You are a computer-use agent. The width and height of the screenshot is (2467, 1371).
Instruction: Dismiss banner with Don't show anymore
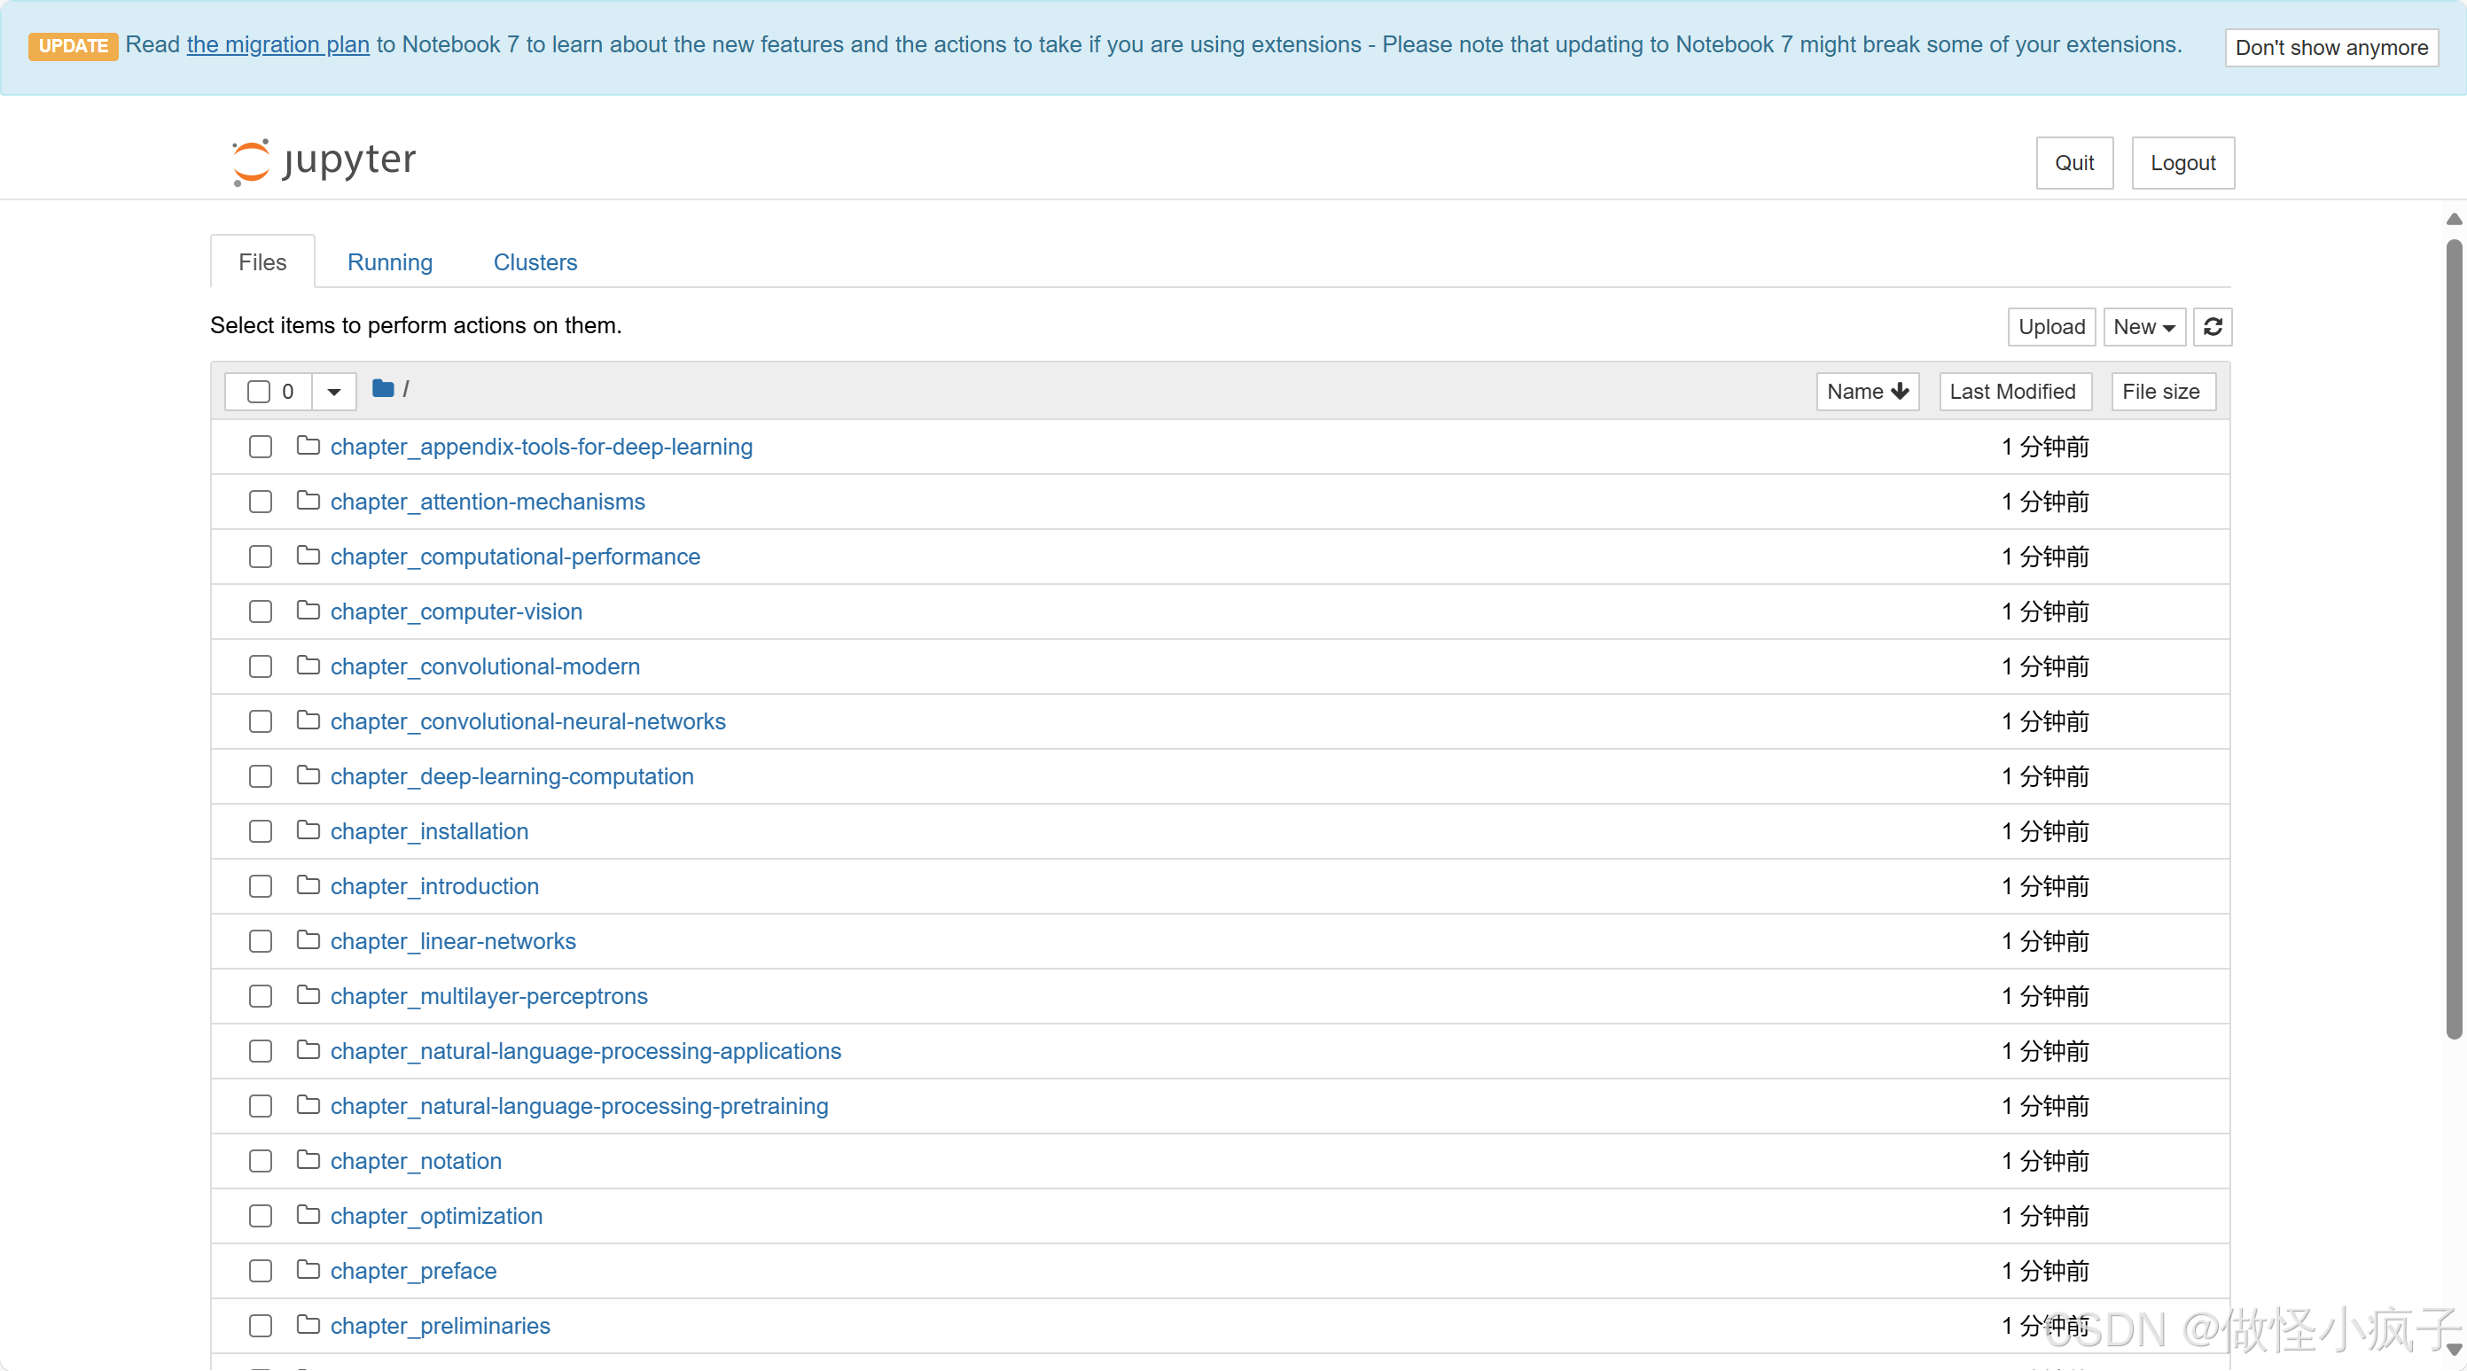point(2331,48)
